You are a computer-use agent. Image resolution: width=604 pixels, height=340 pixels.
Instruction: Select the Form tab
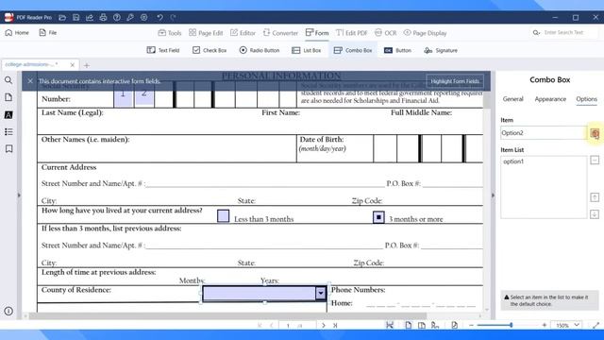(317, 33)
